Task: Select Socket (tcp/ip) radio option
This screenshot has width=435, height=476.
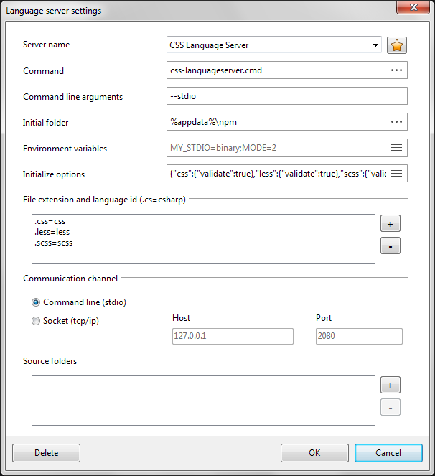Action: 36,321
